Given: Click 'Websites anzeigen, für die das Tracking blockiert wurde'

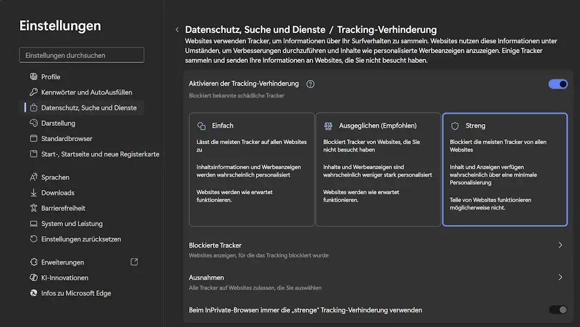Looking at the screenshot, I should [259, 255].
